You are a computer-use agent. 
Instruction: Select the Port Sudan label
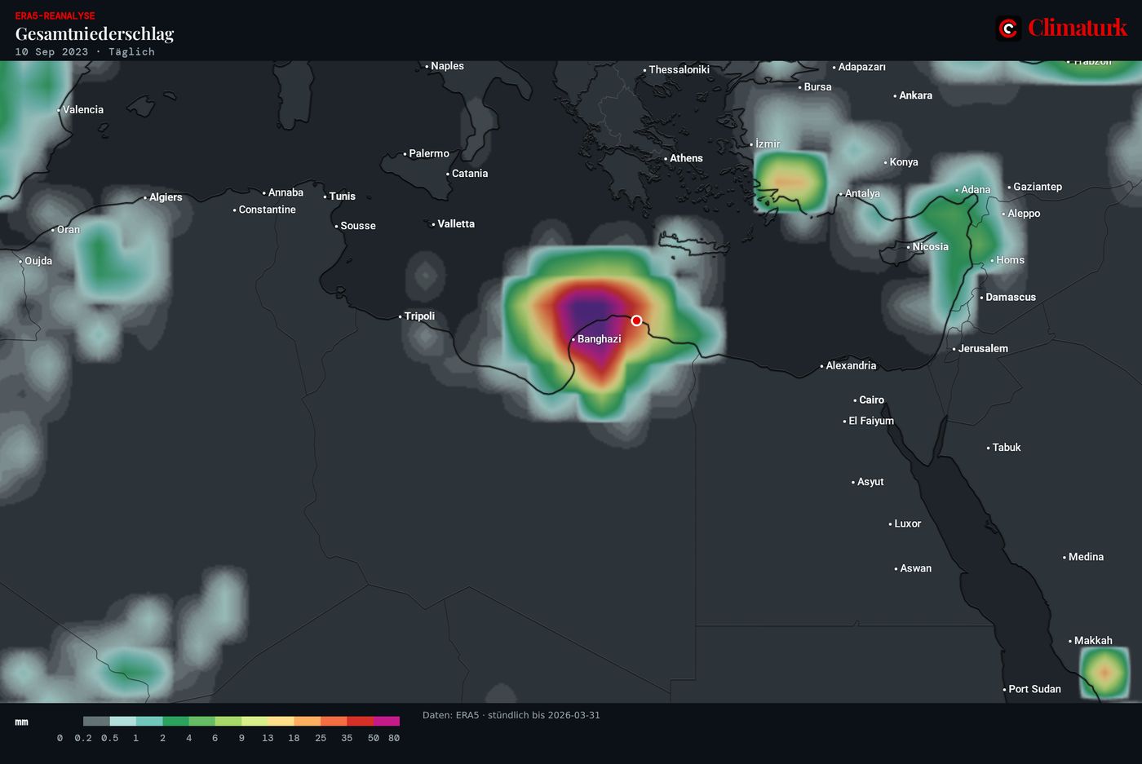click(1034, 690)
